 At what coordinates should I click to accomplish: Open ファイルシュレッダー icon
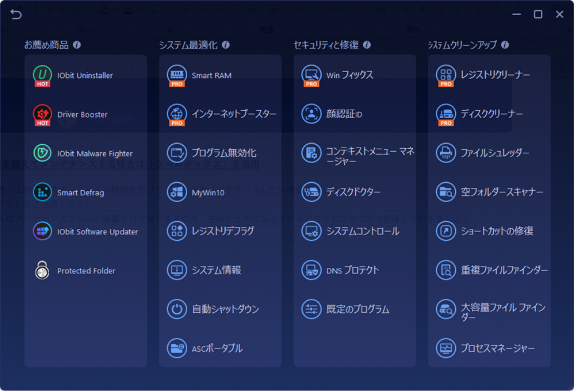(446, 153)
